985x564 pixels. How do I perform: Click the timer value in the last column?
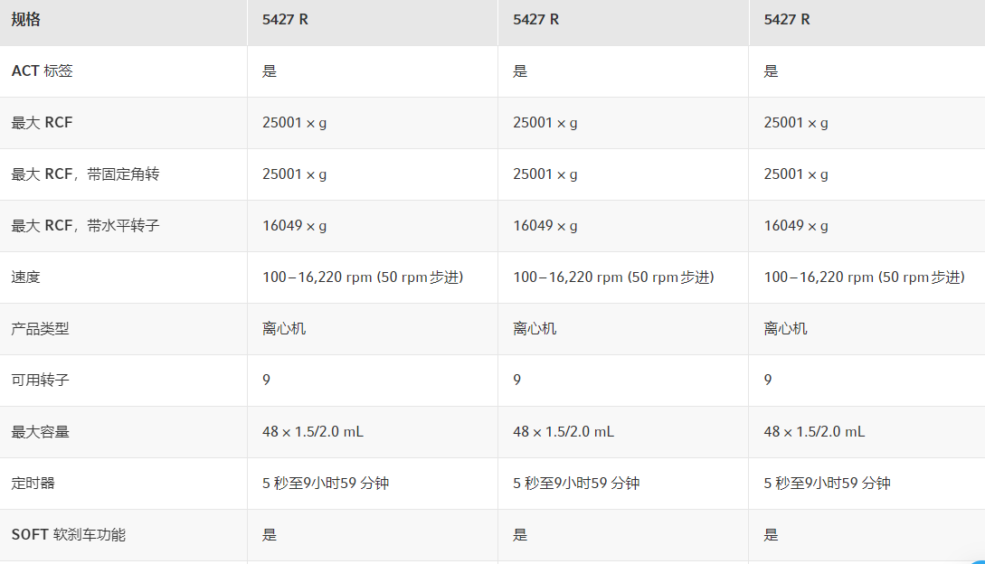pyautogui.click(x=827, y=484)
